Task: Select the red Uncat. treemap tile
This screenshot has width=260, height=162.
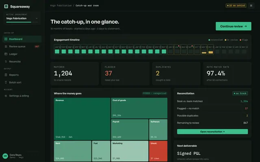Action: (x=158, y=151)
